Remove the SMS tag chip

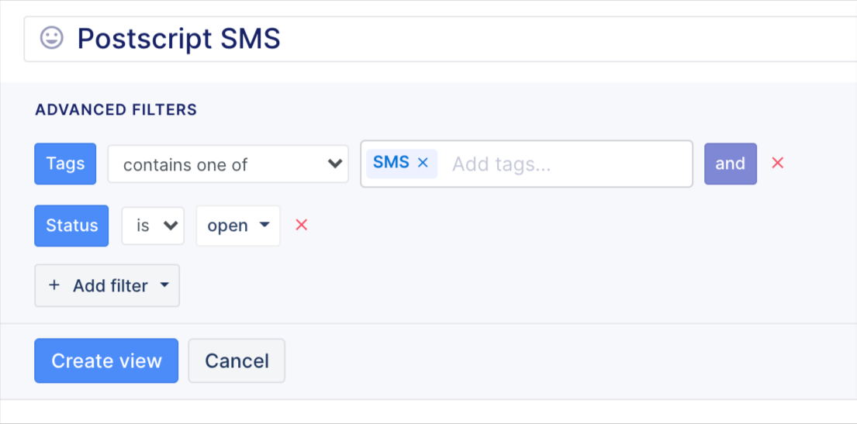[423, 162]
